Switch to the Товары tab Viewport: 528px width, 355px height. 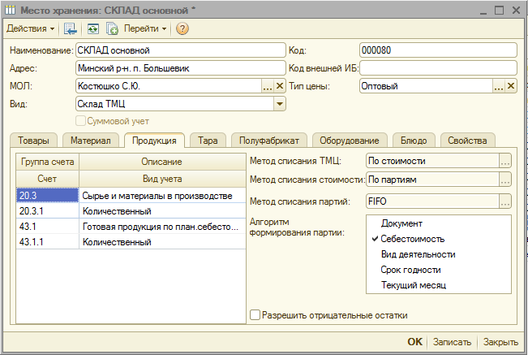[32, 140]
